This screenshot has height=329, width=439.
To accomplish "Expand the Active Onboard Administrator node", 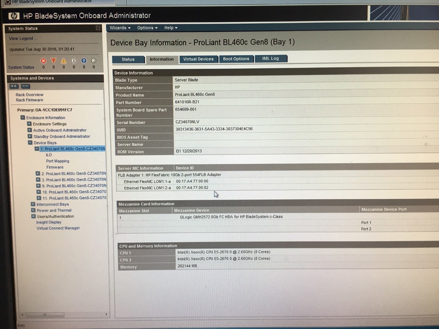I will 30,130.
